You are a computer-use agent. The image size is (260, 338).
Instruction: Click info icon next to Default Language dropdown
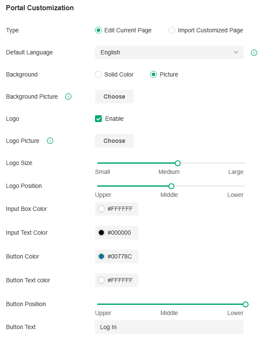[254, 53]
